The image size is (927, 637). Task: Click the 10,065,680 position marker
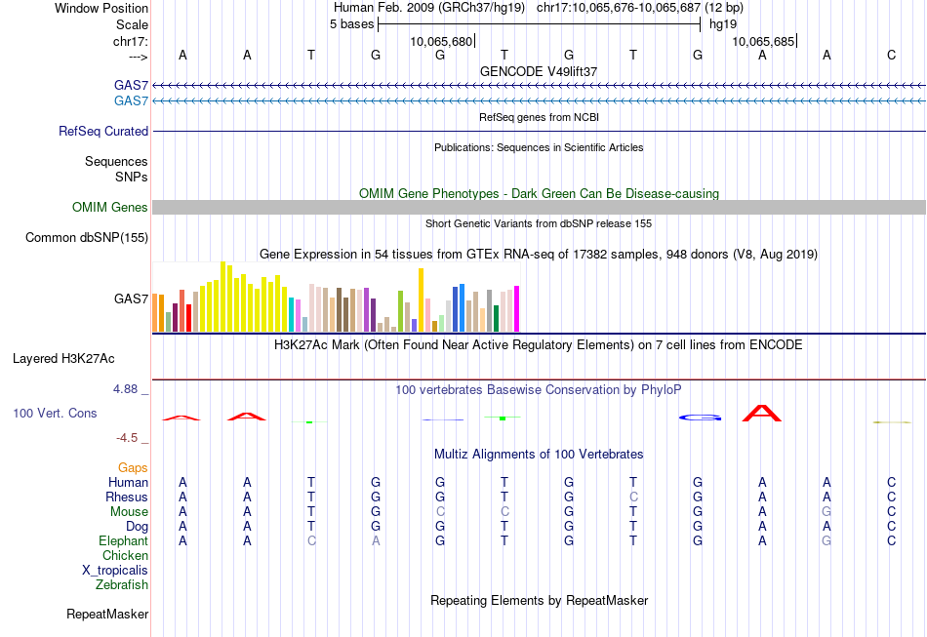point(442,41)
